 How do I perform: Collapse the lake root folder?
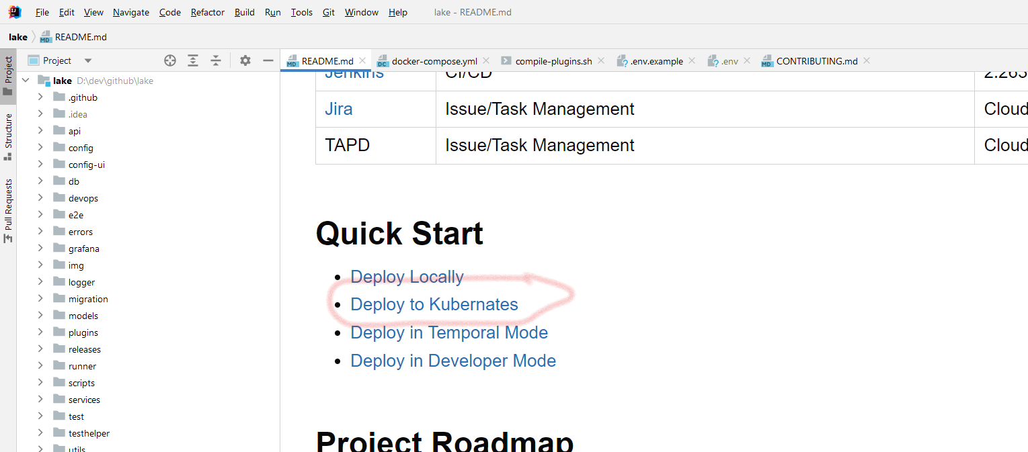[x=26, y=81]
